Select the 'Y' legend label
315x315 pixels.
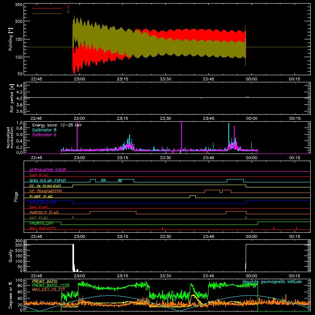tap(68, 12)
